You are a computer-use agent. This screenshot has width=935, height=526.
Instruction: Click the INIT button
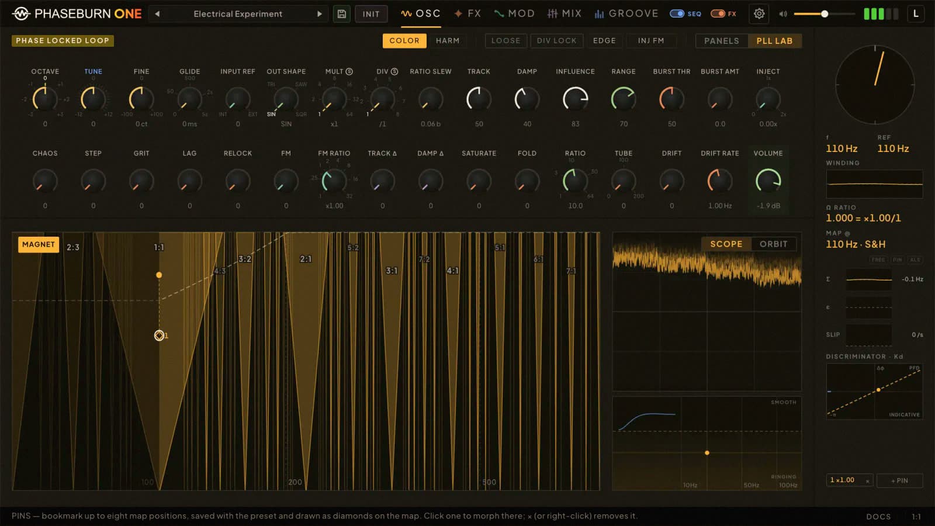pos(371,13)
